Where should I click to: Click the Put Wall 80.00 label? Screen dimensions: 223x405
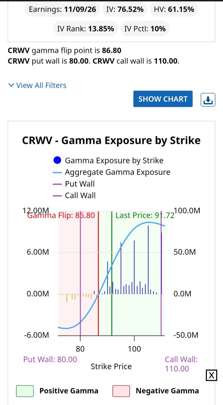(50, 359)
